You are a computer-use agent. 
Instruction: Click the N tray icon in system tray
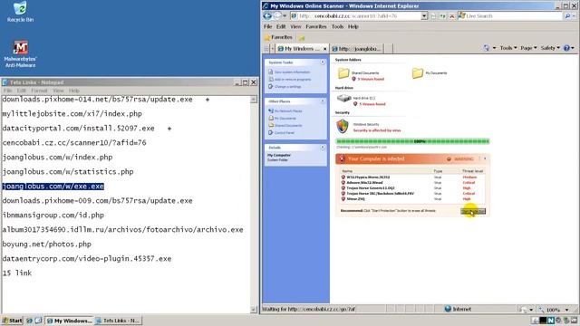click(550, 321)
